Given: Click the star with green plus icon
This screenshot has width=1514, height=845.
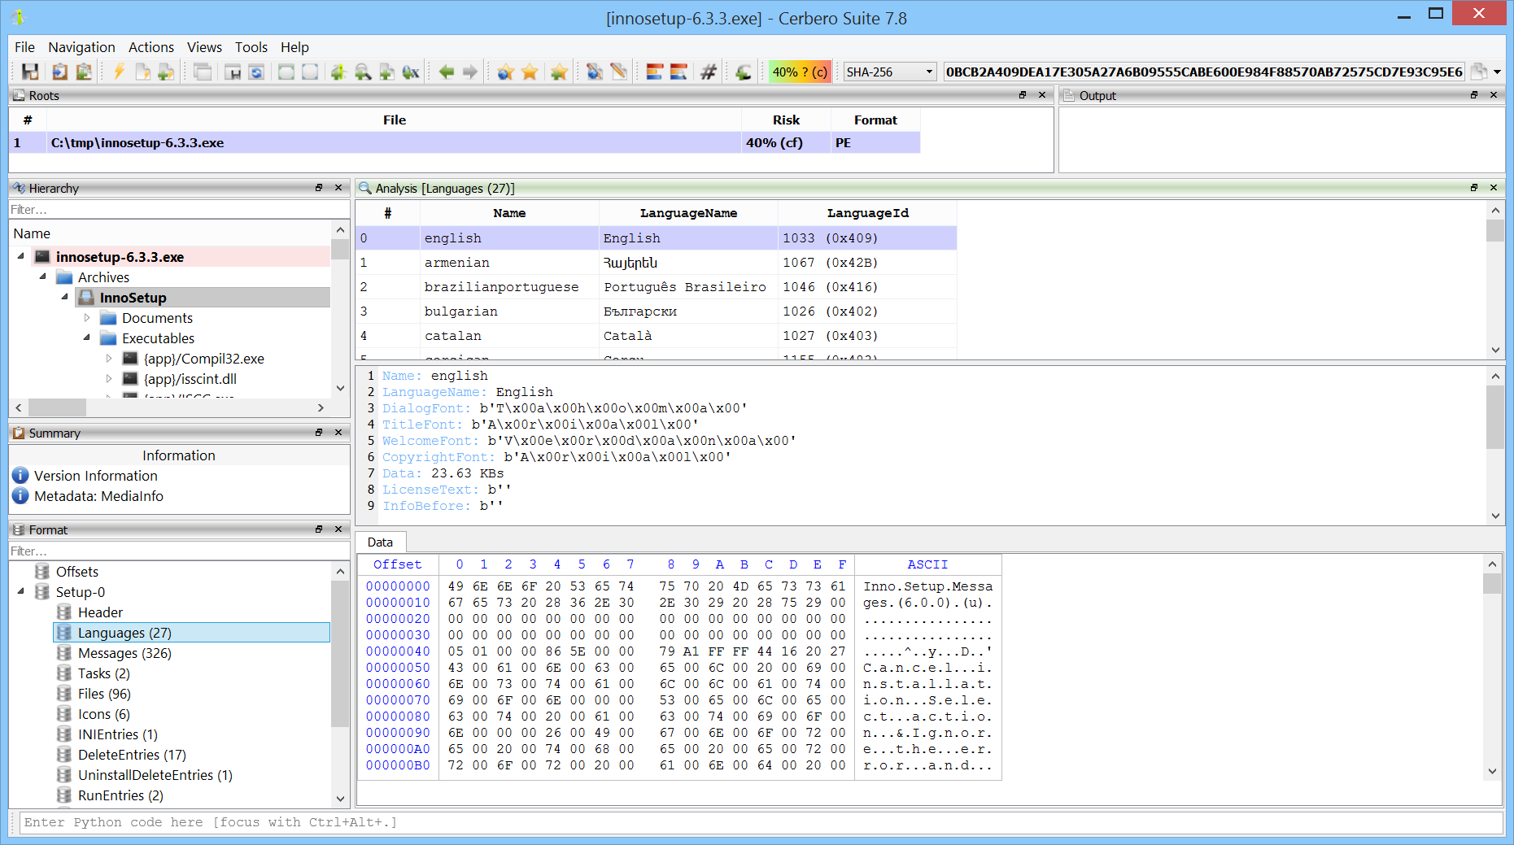Looking at the screenshot, I should tap(558, 72).
